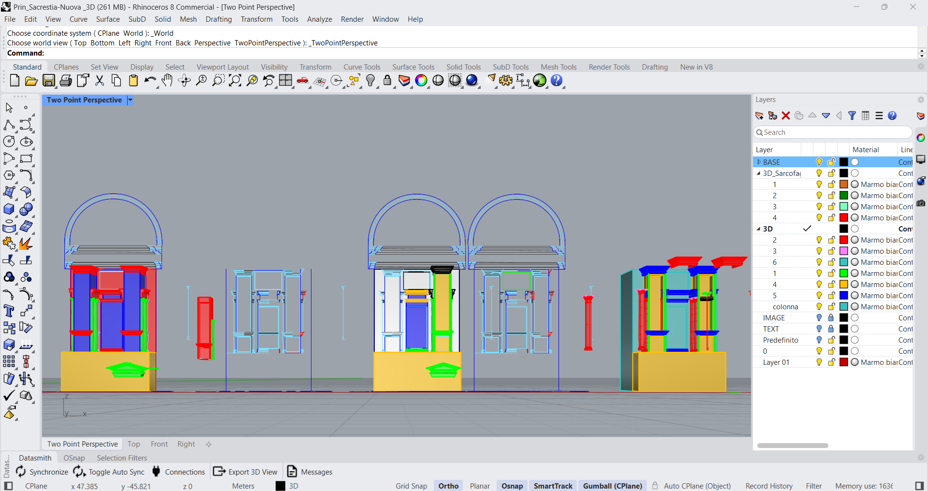Select the Pan hand tool
Viewport: 928px width, 491px height.
[x=167, y=81]
